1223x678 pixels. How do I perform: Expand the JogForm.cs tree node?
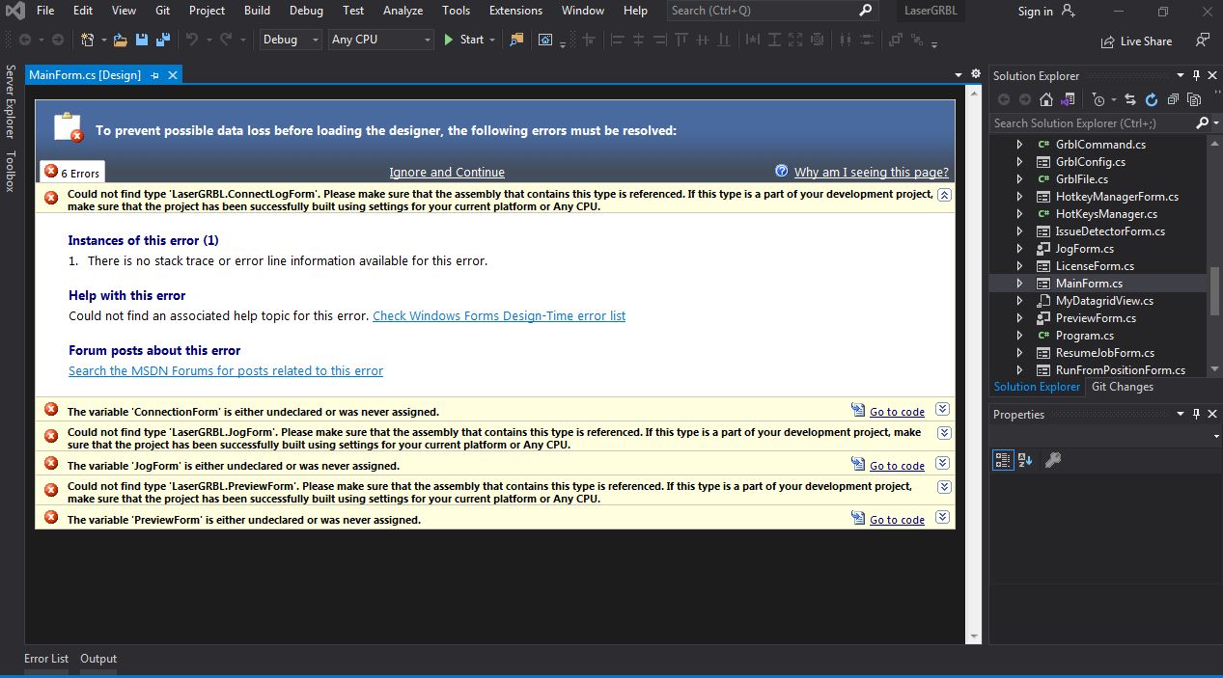click(x=1019, y=249)
